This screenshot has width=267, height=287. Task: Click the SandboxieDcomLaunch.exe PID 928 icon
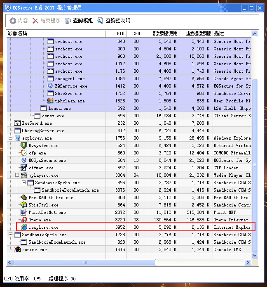24,242
